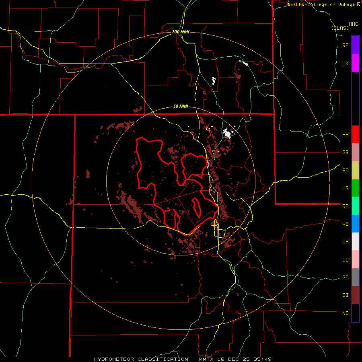Click the HR green legend swatch
Screen dimensions: 362x362
click(355, 188)
